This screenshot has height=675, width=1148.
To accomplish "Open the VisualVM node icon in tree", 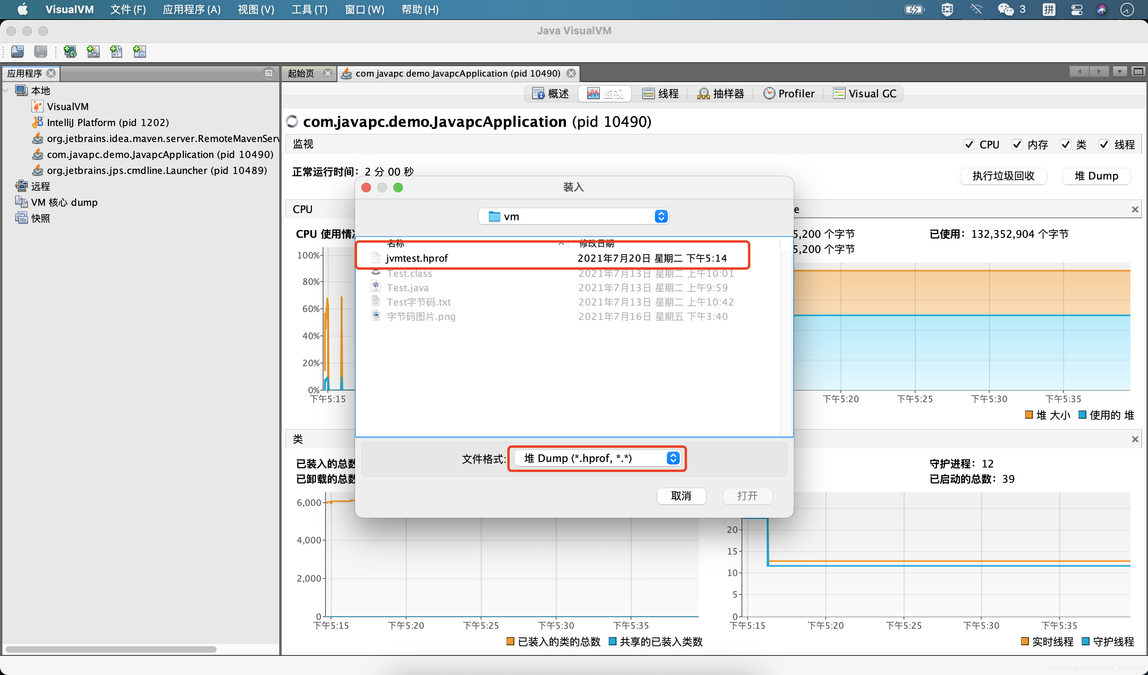I will pyautogui.click(x=37, y=107).
